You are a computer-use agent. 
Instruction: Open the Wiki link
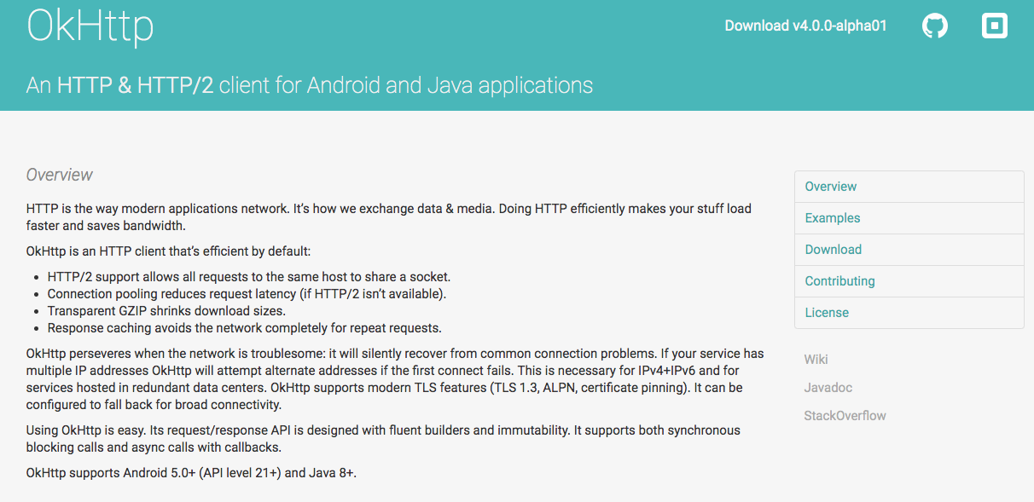coord(816,360)
